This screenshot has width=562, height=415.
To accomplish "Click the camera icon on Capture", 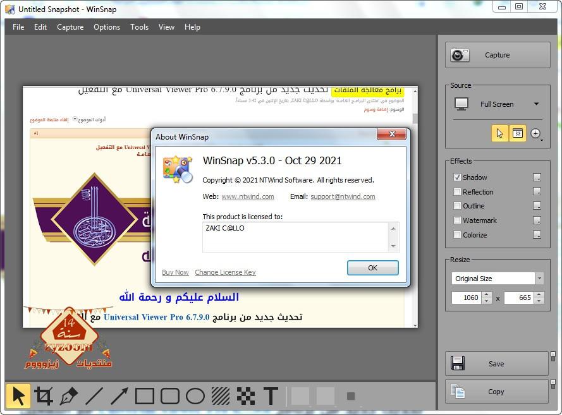I will pyautogui.click(x=460, y=55).
